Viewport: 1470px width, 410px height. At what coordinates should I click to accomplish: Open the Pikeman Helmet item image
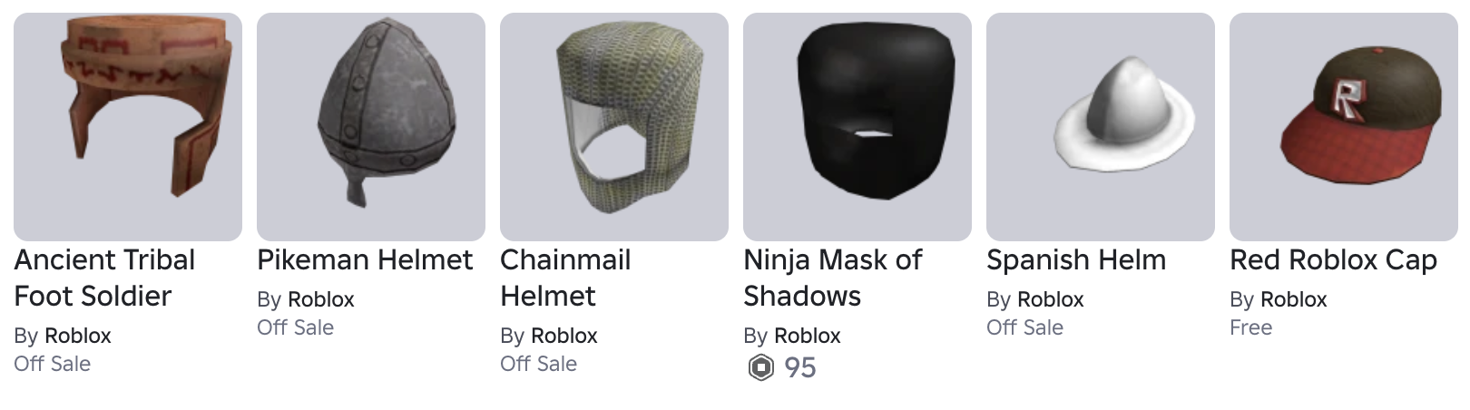[371, 127]
